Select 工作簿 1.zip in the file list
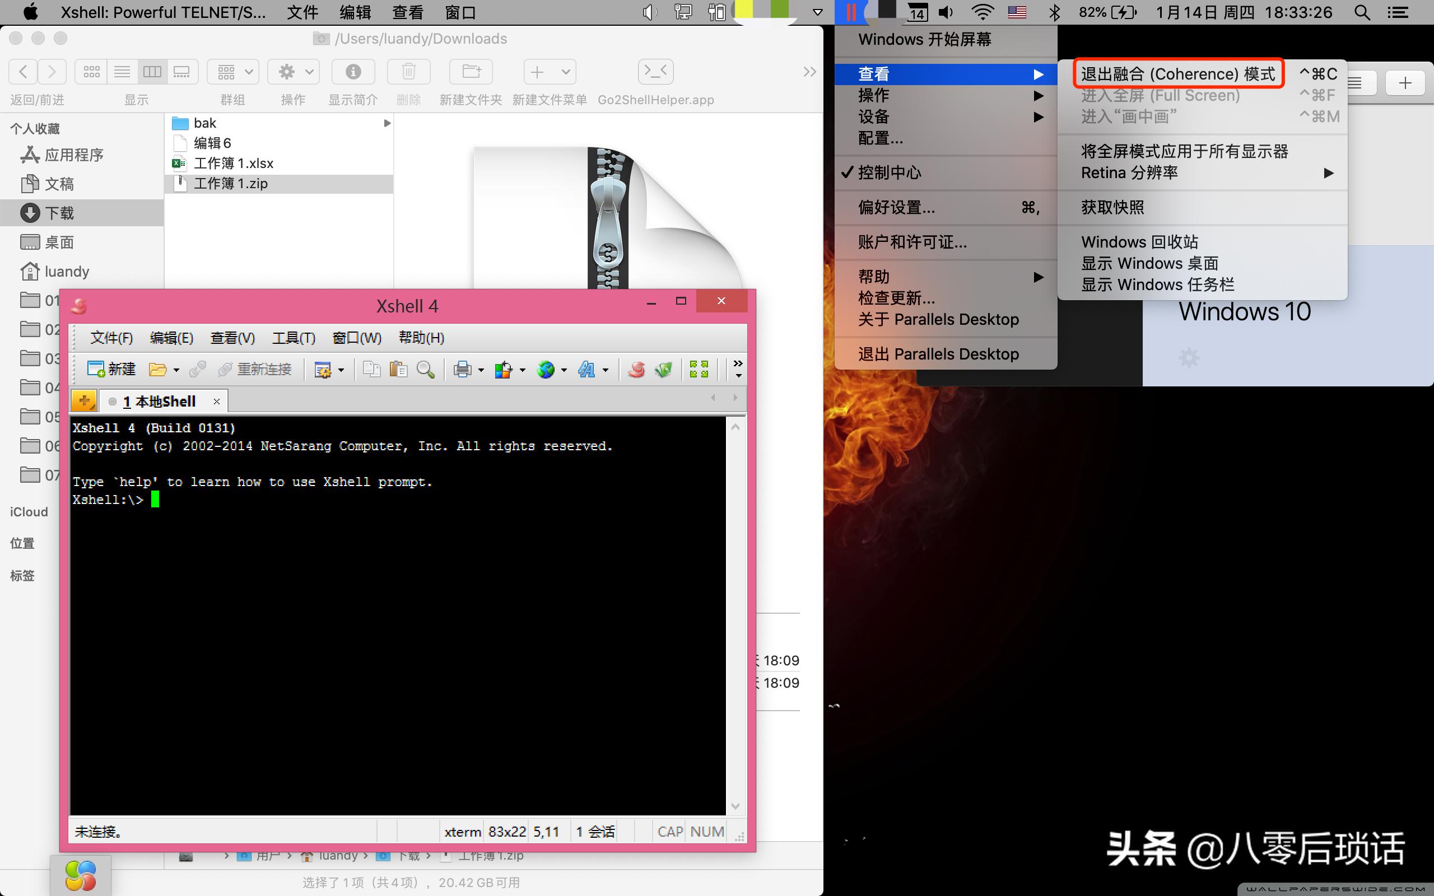 coord(231,184)
